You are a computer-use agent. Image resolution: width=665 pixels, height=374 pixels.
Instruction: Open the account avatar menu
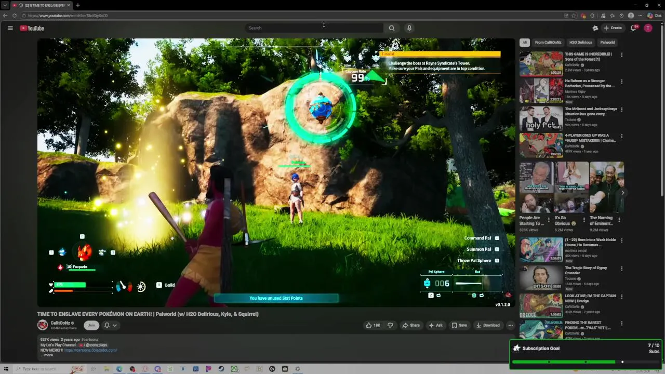coord(648,28)
